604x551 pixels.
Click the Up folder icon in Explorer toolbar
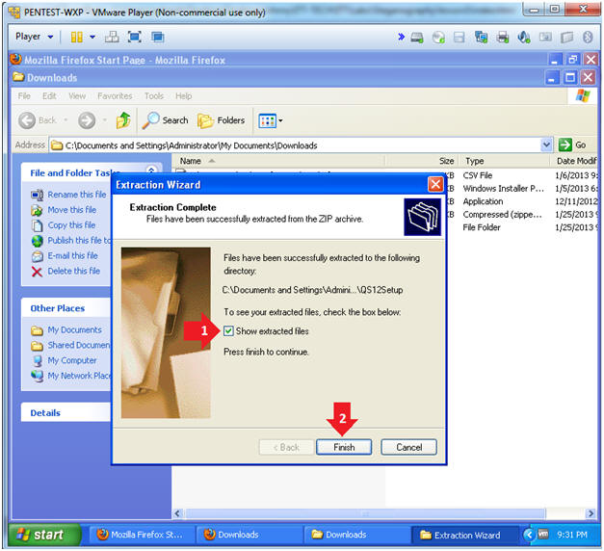pyautogui.click(x=123, y=120)
